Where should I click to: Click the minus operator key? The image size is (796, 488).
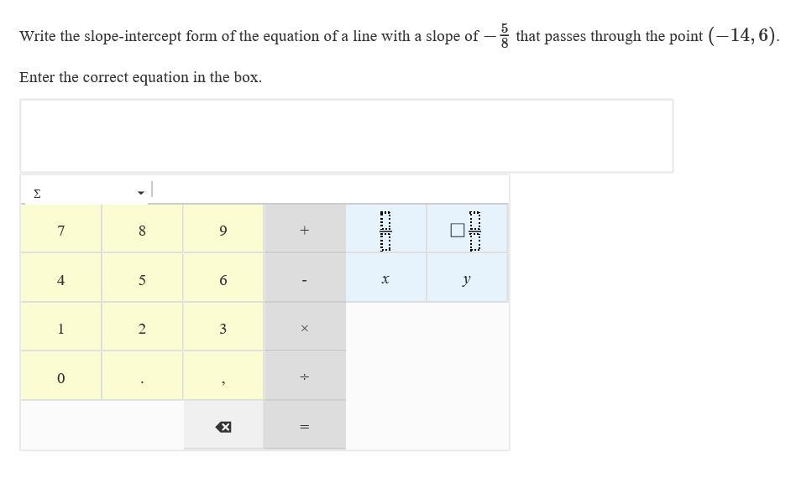(x=304, y=279)
